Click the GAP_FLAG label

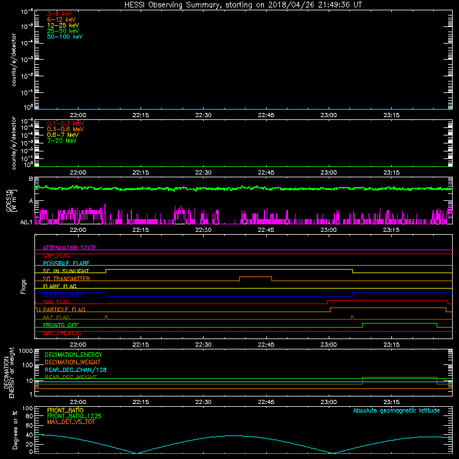click(x=56, y=255)
